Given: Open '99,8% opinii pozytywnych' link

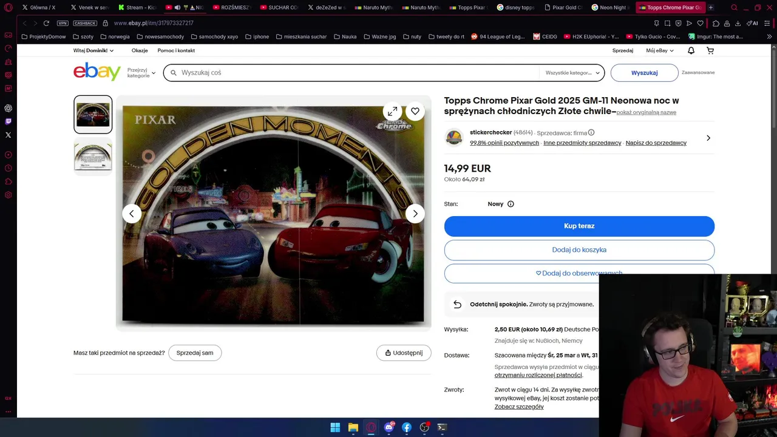Looking at the screenshot, I should click(x=504, y=143).
